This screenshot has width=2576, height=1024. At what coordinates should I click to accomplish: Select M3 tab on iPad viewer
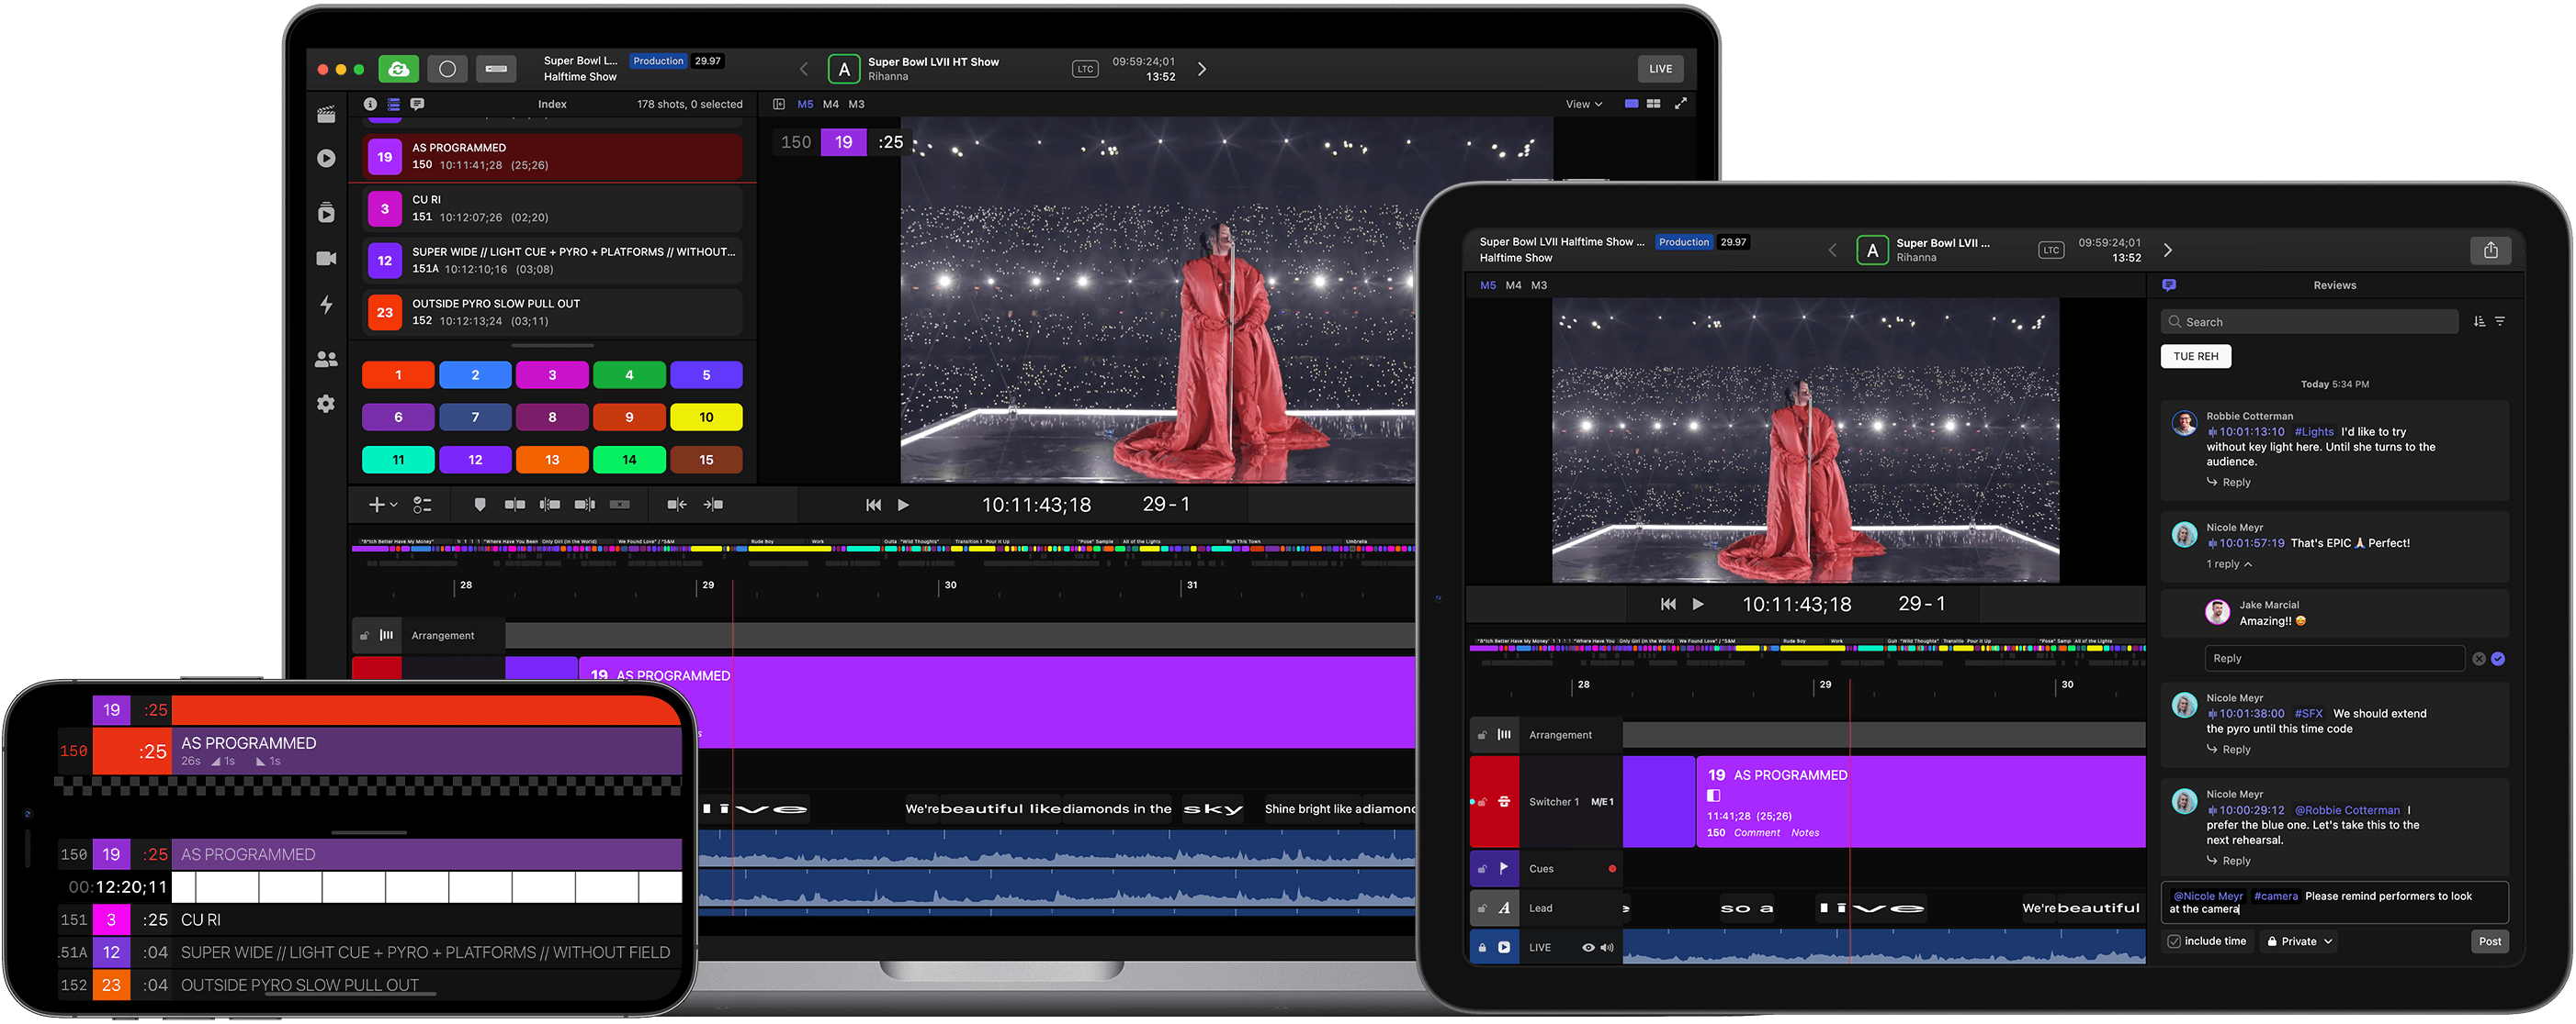tap(1539, 284)
